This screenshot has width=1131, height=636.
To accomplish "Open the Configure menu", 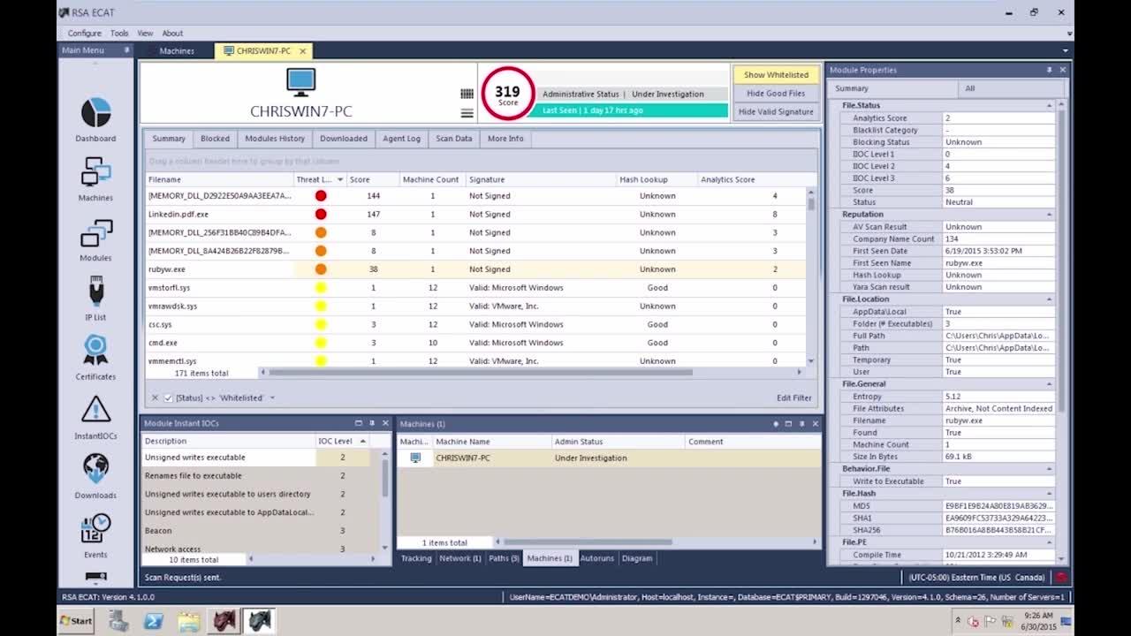I will coord(85,34).
